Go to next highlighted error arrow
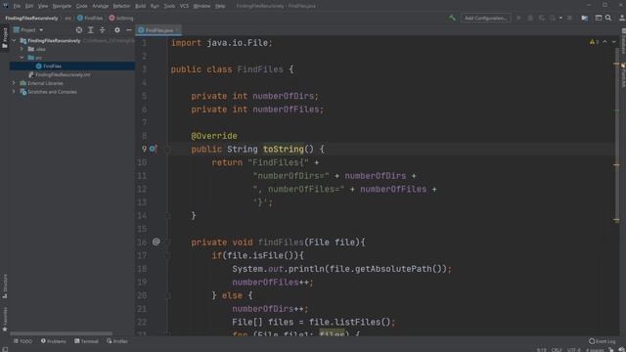Screen dimensions: 626x352 (614, 42)
